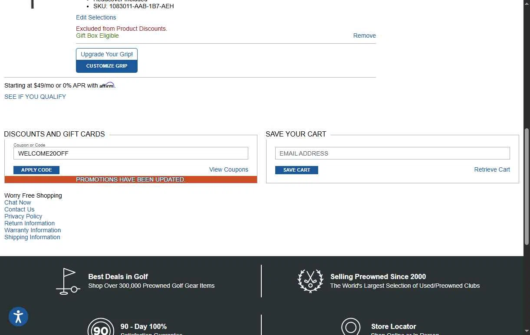The height and width of the screenshot is (335, 530).
Task: Open SEE IF YOU QUALIFY link
Action: 35,97
